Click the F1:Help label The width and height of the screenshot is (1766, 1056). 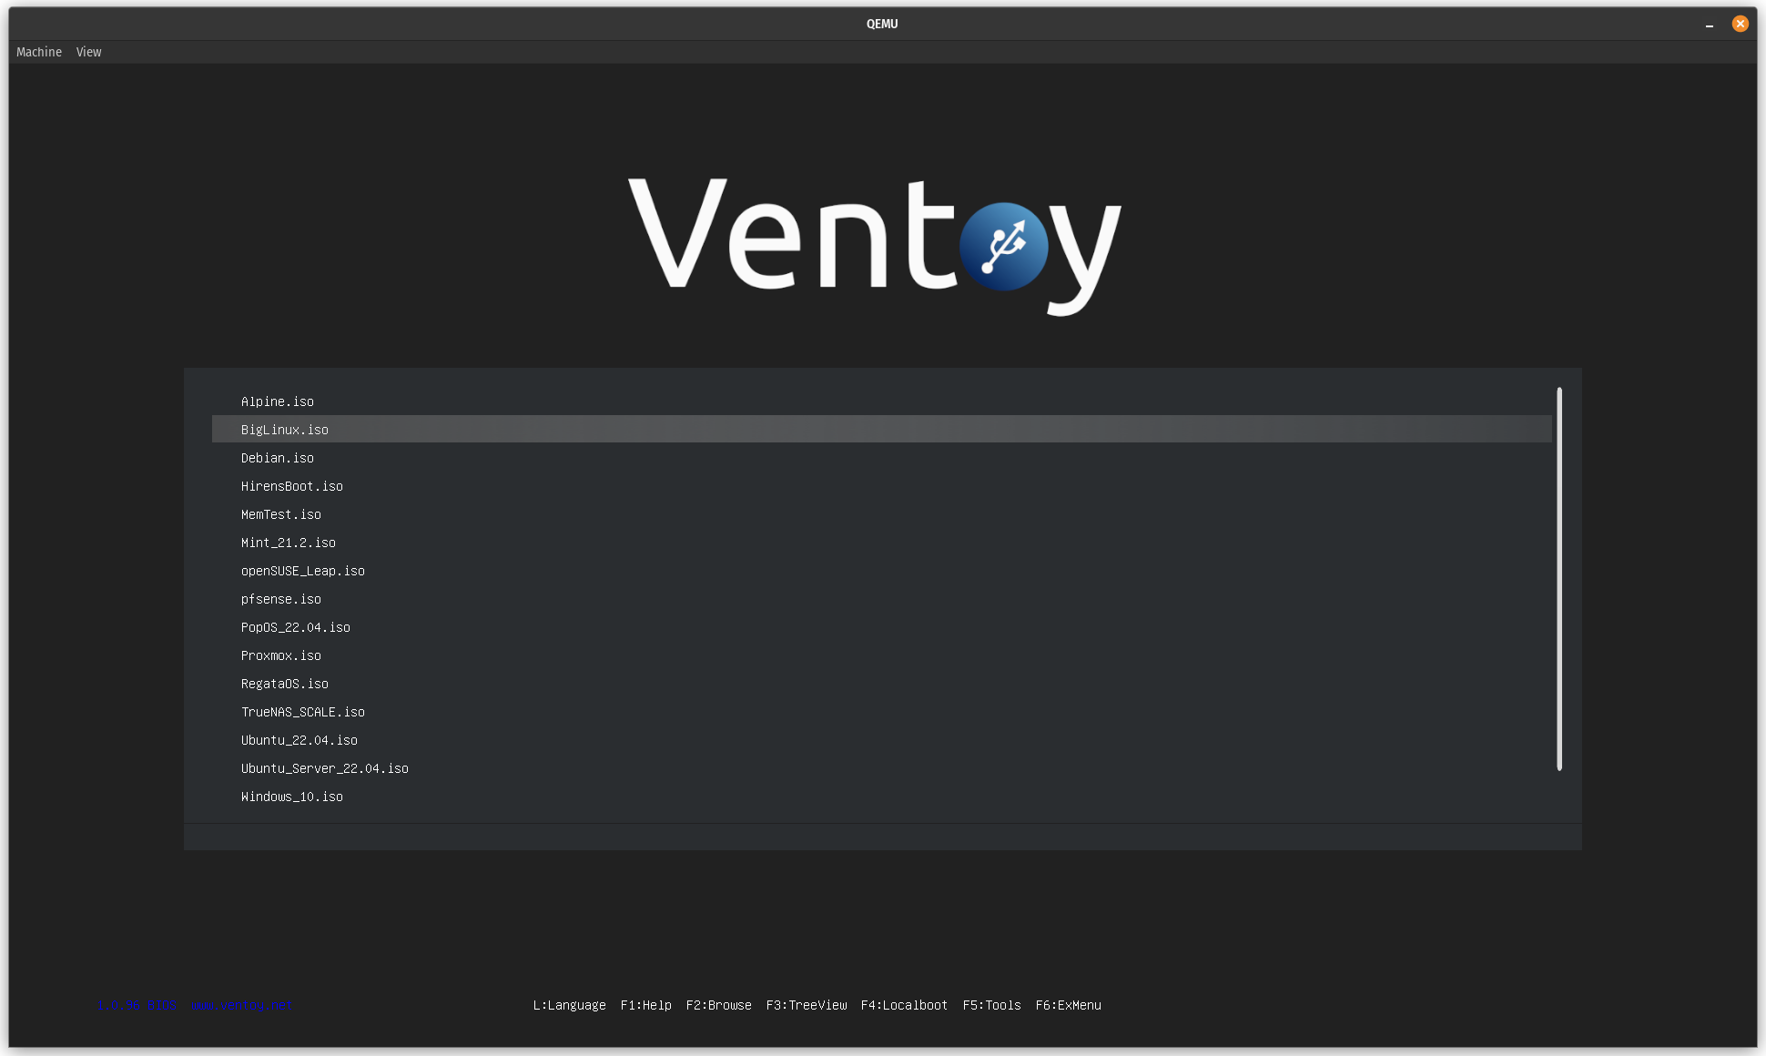645,1005
